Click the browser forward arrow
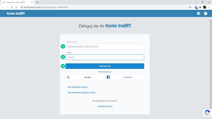 7,7
